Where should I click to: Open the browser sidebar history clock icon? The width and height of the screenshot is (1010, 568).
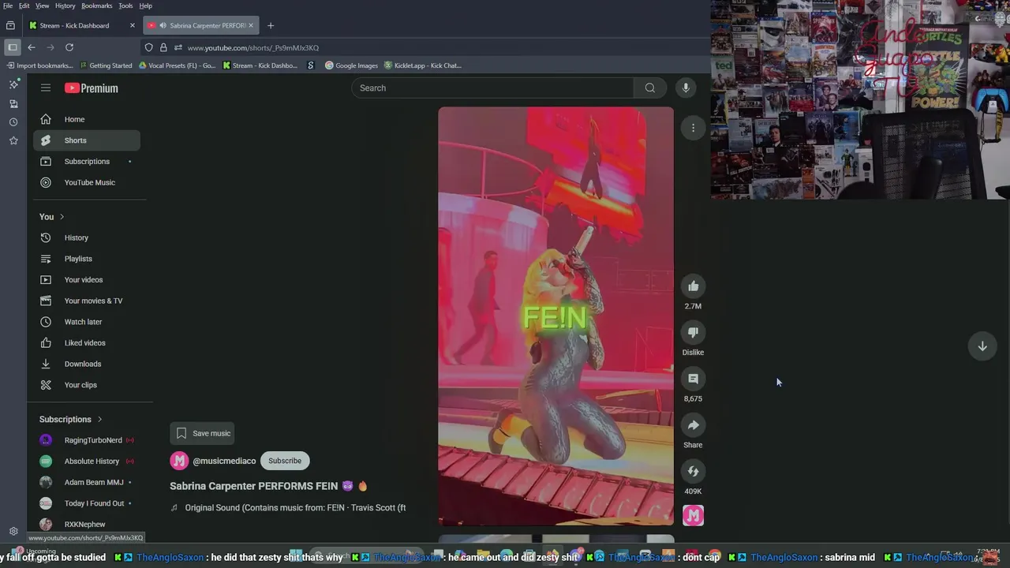[13, 121]
